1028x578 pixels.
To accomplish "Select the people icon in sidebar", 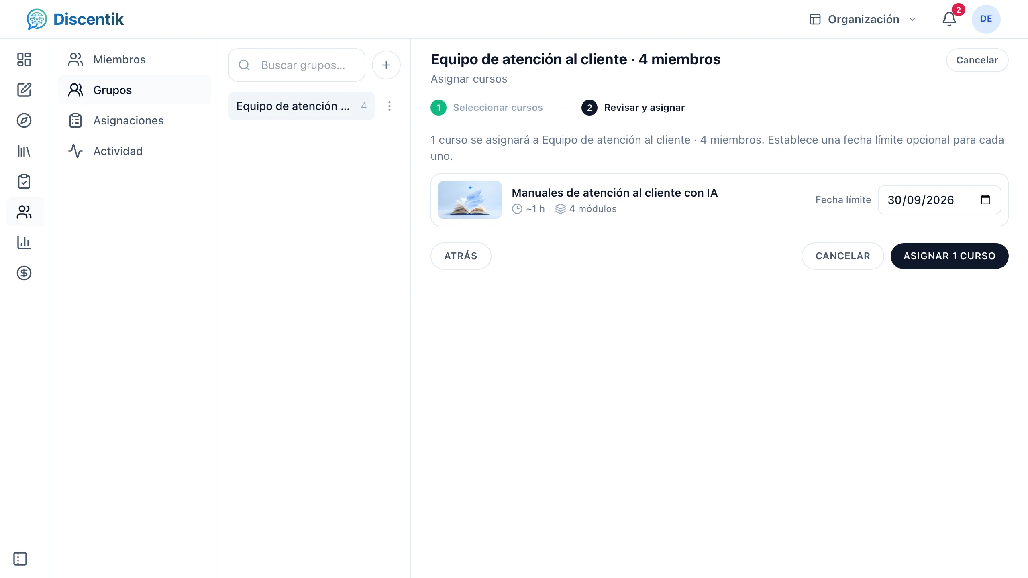I will (x=24, y=212).
